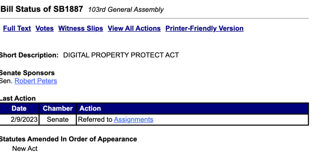The height and width of the screenshot is (155, 325).
Task: Click the Chamber column header
Action: [x=58, y=109]
